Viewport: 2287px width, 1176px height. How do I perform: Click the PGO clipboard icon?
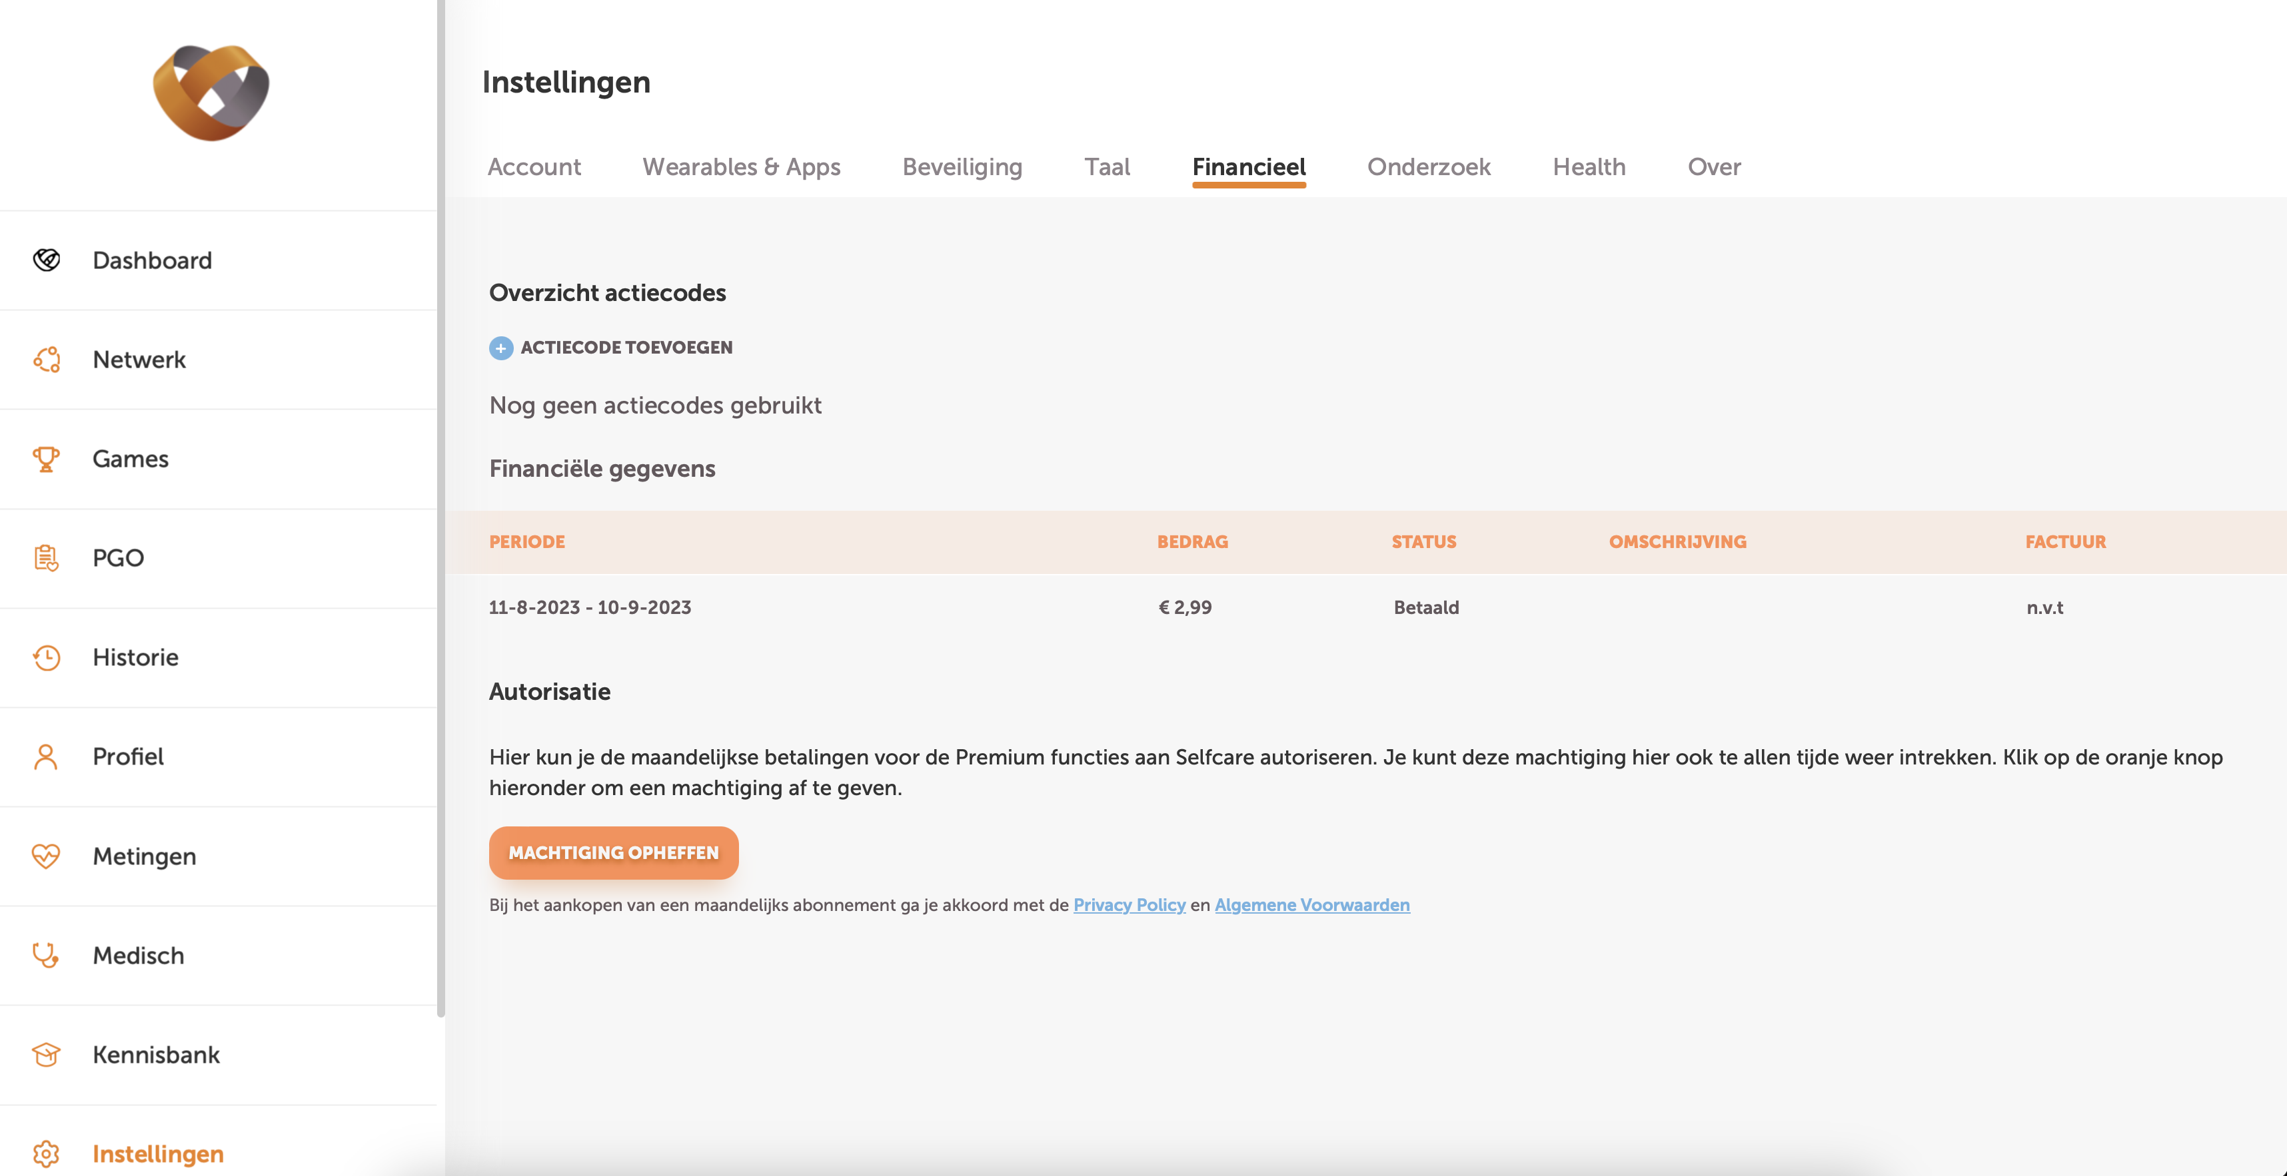46,558
